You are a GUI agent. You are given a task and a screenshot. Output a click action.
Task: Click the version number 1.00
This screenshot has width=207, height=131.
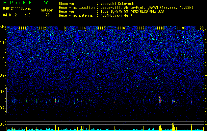coord(45,3)
